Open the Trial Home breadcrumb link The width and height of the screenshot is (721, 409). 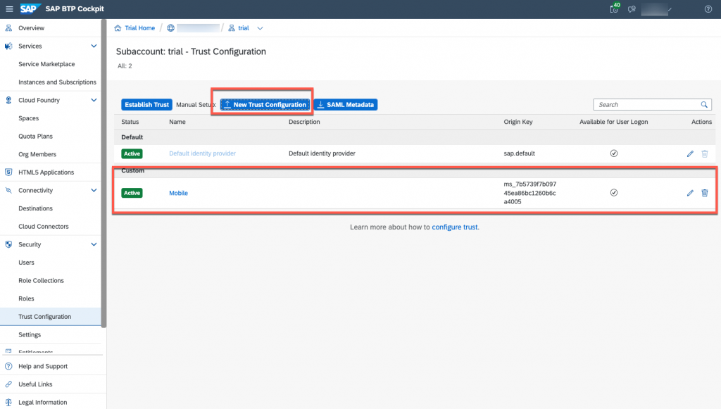tap(140, 28)
